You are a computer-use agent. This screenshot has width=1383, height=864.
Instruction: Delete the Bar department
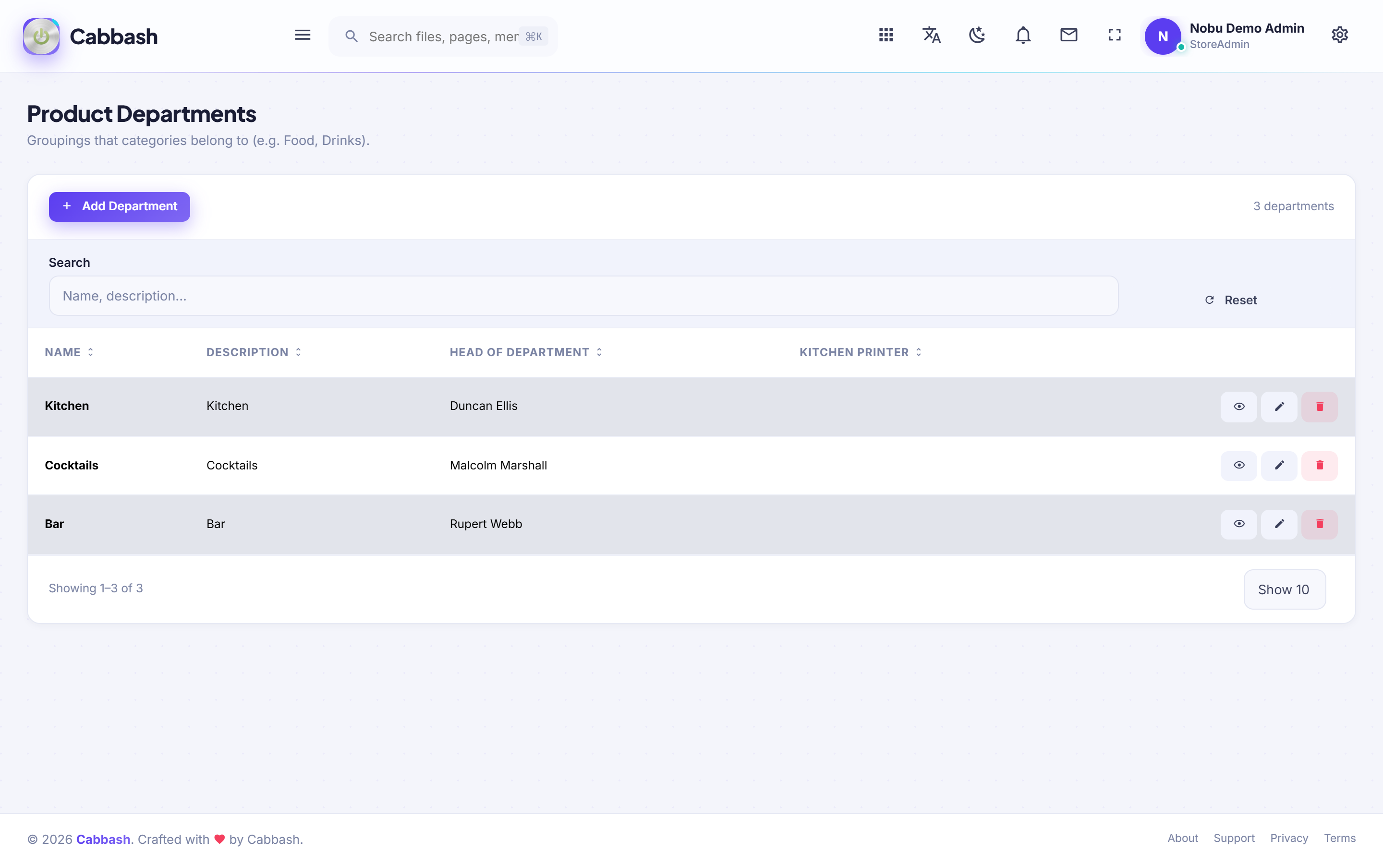[x=1320, y=524]
